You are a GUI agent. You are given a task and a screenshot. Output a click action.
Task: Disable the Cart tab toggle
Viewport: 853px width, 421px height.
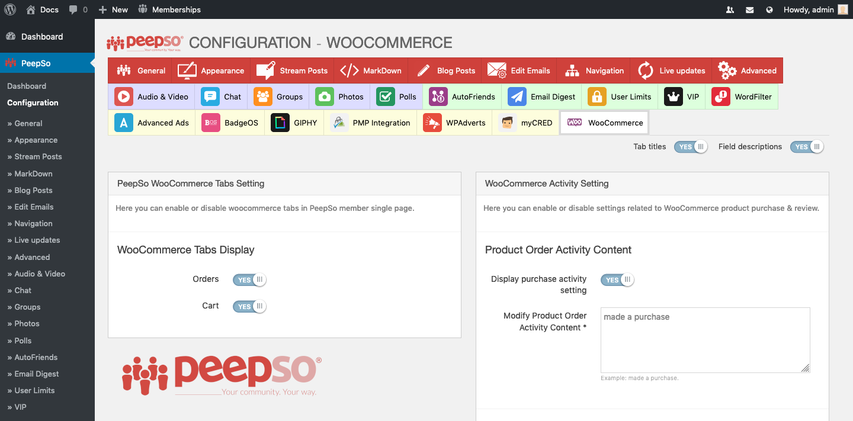coord(249,307)
